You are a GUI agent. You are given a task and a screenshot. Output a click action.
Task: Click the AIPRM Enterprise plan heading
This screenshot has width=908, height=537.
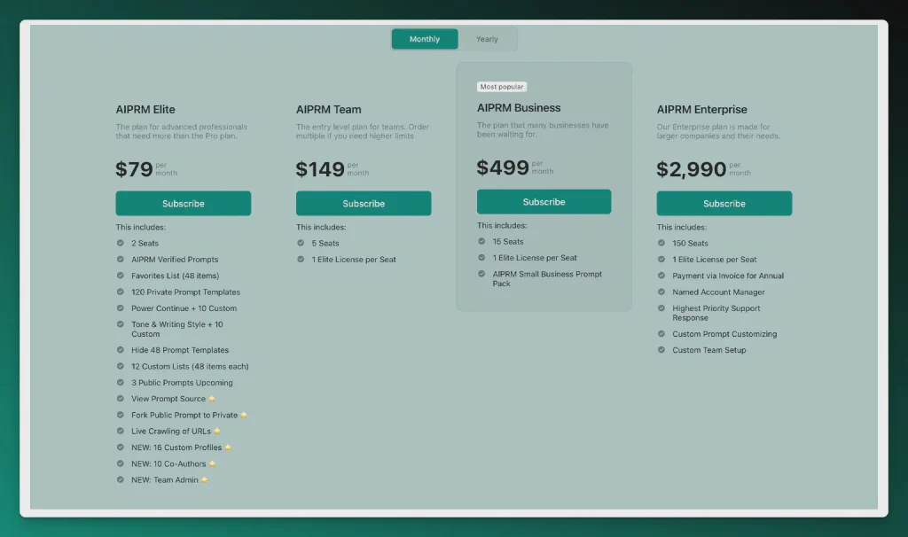pyautogui.click(x=701, y=110)
